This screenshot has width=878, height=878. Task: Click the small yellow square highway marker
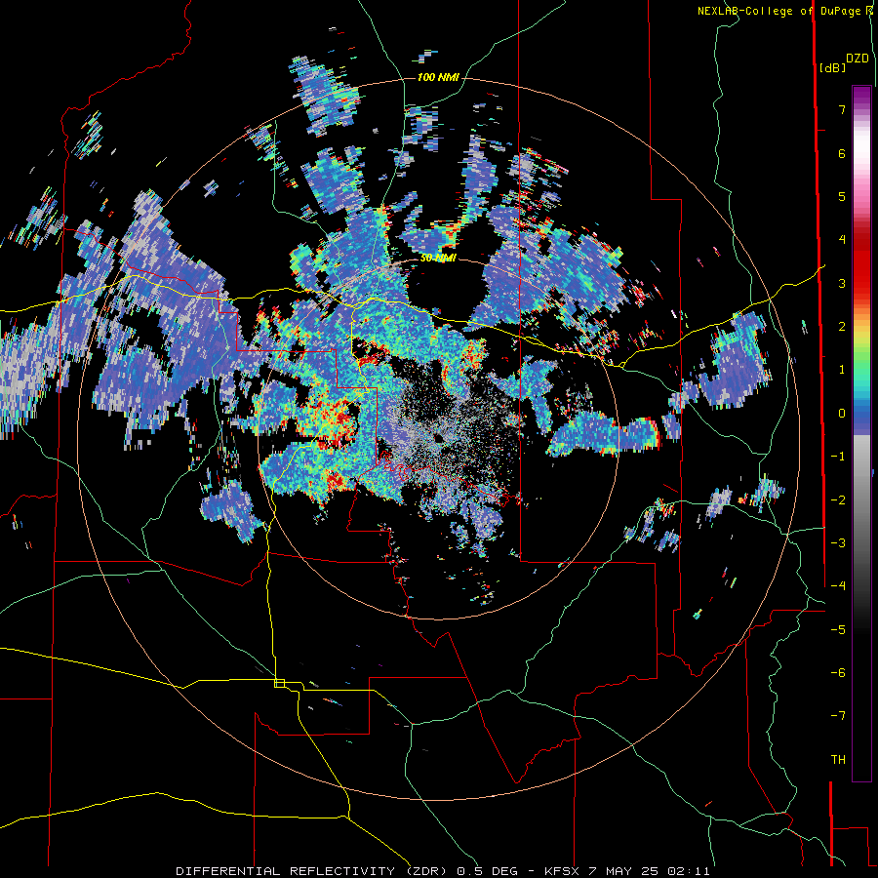pos(279,683)
